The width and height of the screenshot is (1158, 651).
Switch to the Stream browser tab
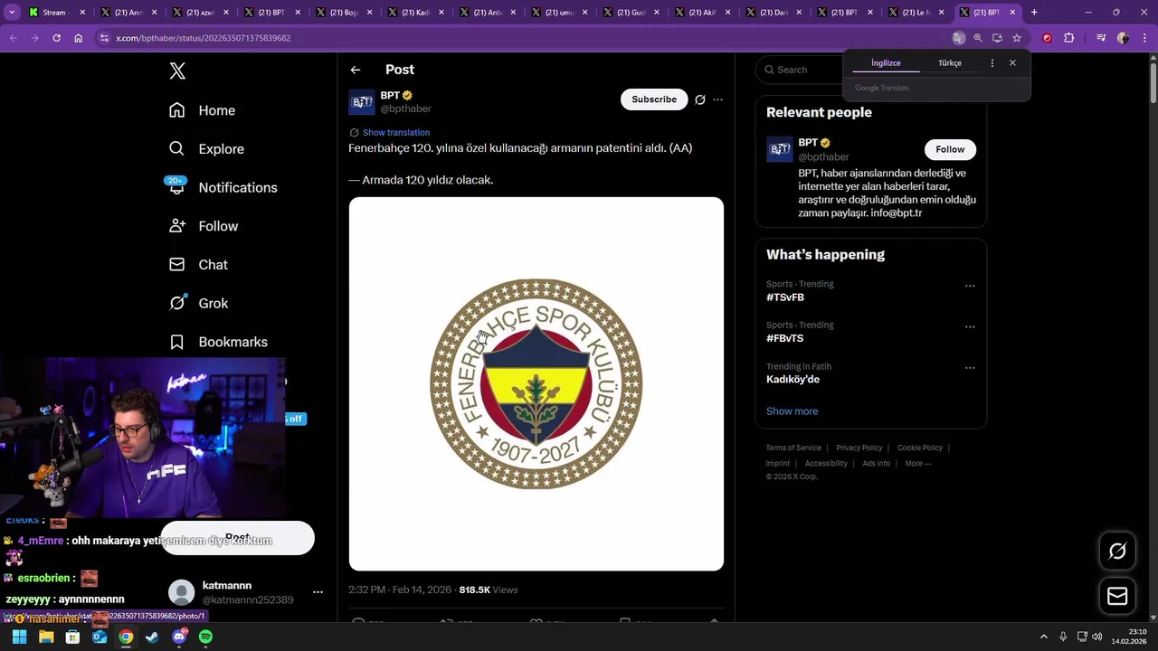click(x=58, y=13)
